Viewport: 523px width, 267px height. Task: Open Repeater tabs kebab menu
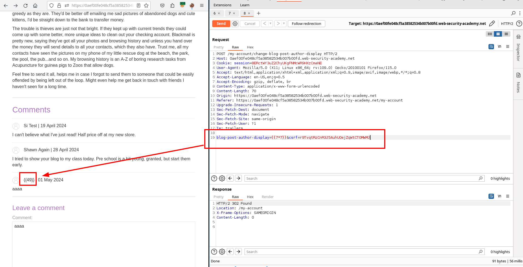click(520, 13)
